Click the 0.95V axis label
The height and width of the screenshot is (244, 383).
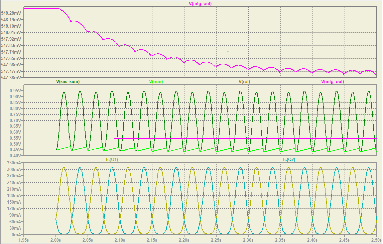[x=15, y=91]
